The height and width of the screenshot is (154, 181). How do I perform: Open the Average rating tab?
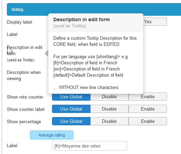[52, 135]
